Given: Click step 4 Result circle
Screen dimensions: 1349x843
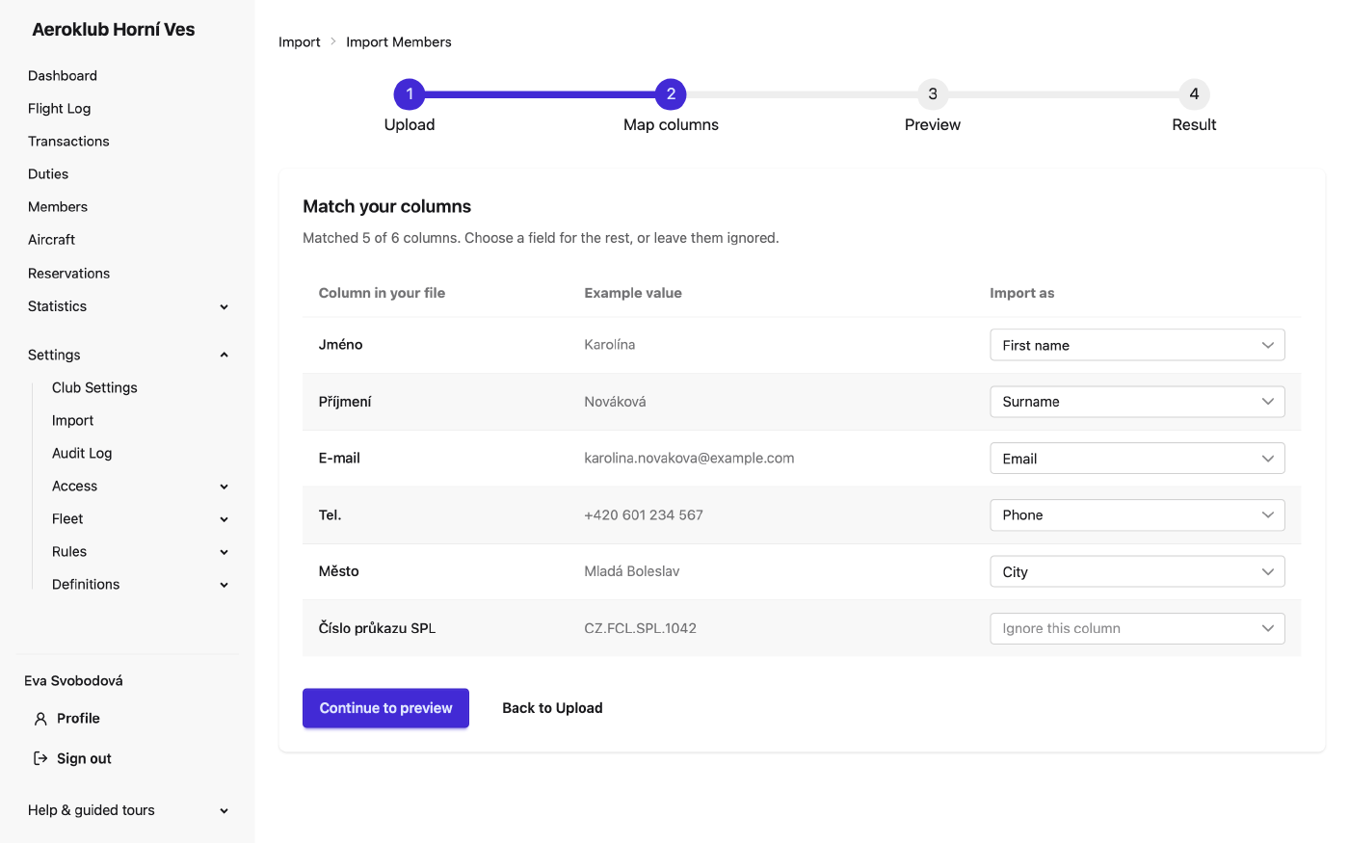Looking at the screenshot, I should click(1194, 94).
